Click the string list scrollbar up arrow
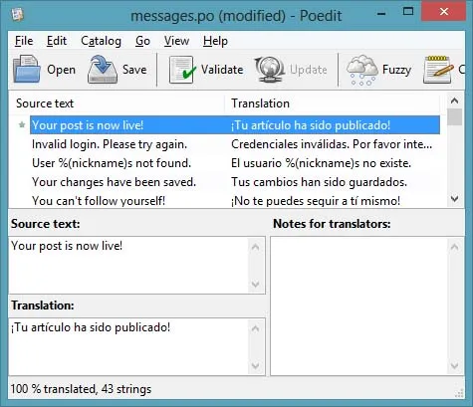This screenshot has width=473, height=407. pos(455,101)
